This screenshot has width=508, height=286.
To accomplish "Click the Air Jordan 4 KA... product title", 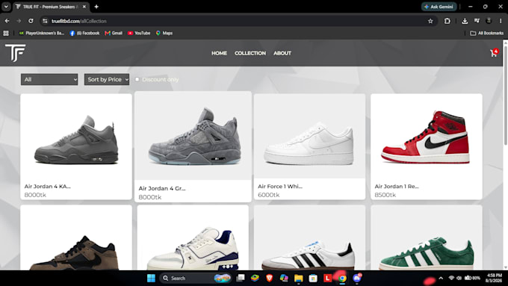I will (47, 186).
